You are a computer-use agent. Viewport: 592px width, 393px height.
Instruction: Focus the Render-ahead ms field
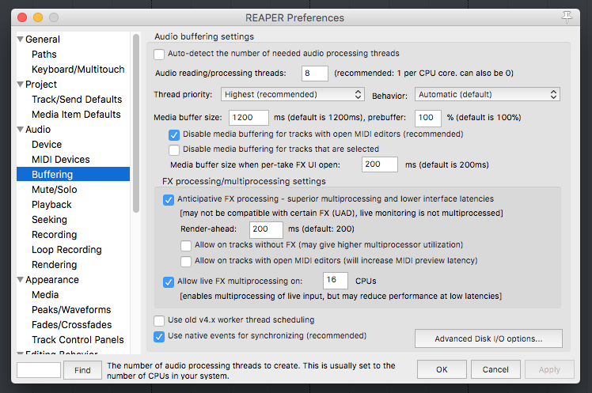click(x=266, y=229)
